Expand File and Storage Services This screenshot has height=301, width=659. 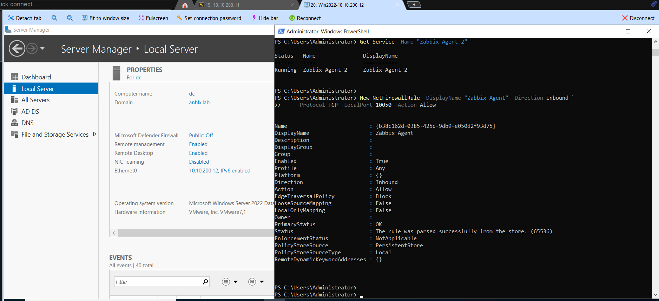[94, 134]
